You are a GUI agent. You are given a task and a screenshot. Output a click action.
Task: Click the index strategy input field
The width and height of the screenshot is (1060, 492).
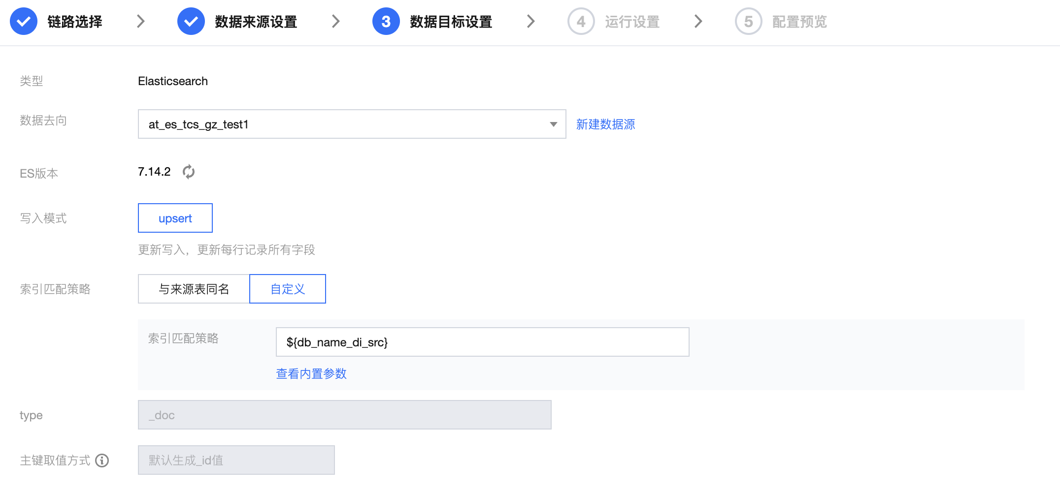(x=482, y=342)
